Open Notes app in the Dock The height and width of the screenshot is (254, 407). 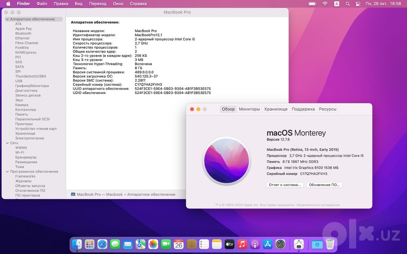217,244
